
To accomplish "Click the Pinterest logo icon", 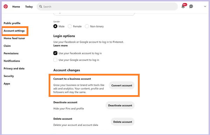I will [x=6, y=6].
